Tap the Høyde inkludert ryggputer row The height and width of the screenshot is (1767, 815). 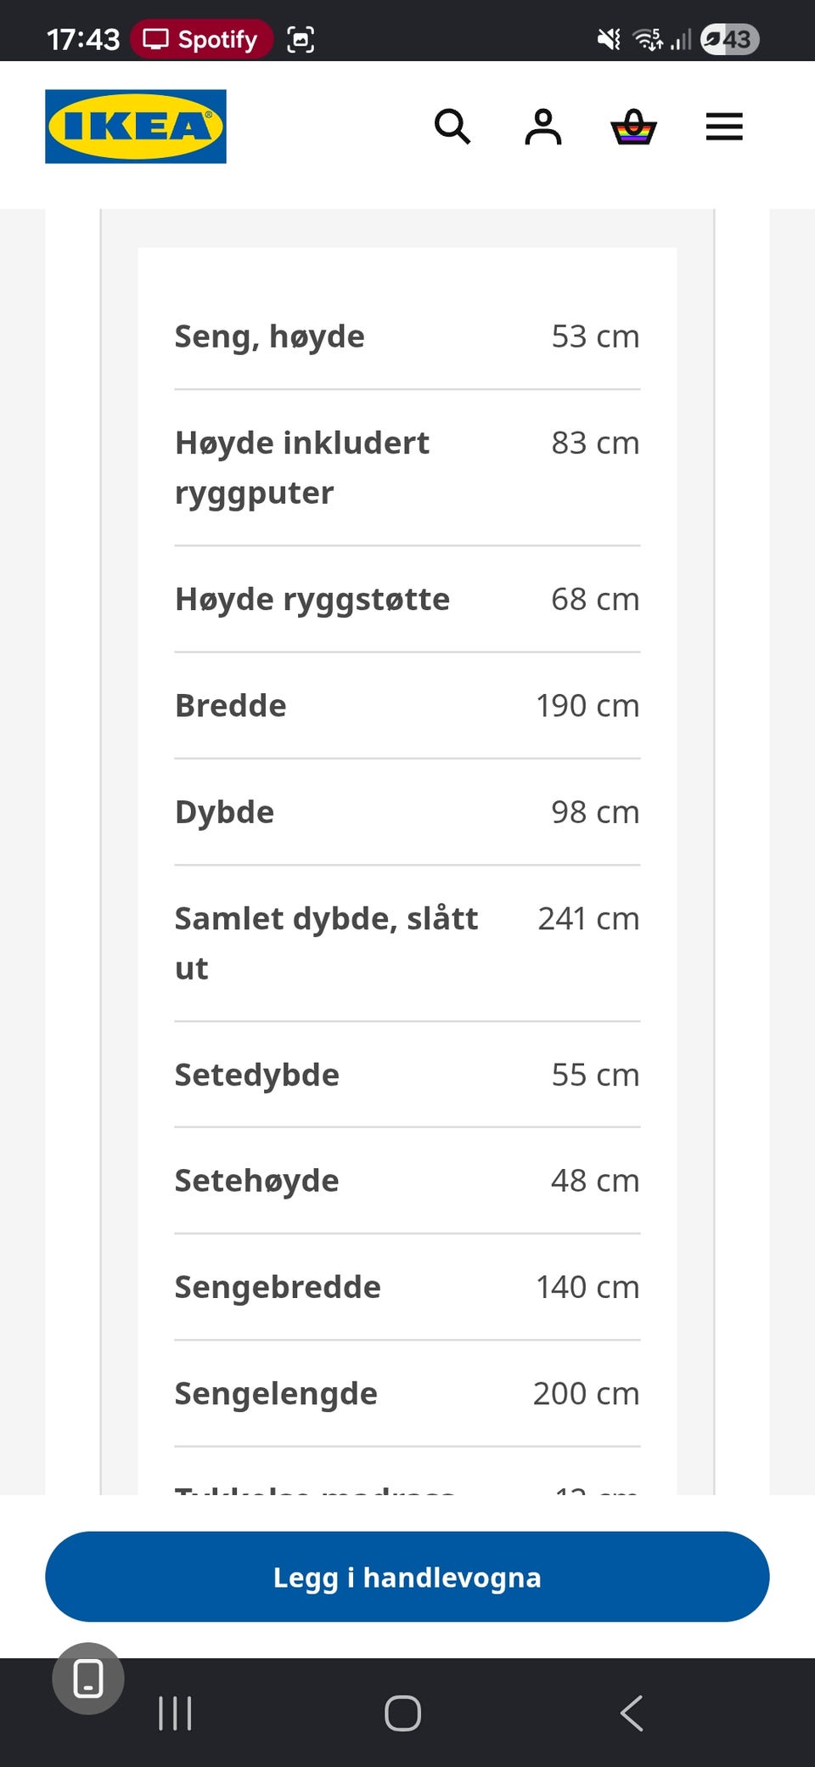[x=407, y=468]
